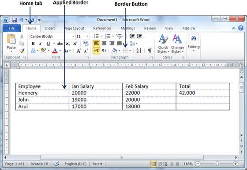Click the Bullets list icon
The width and height of the screenshot is (247, 170).
click(97, 36)
